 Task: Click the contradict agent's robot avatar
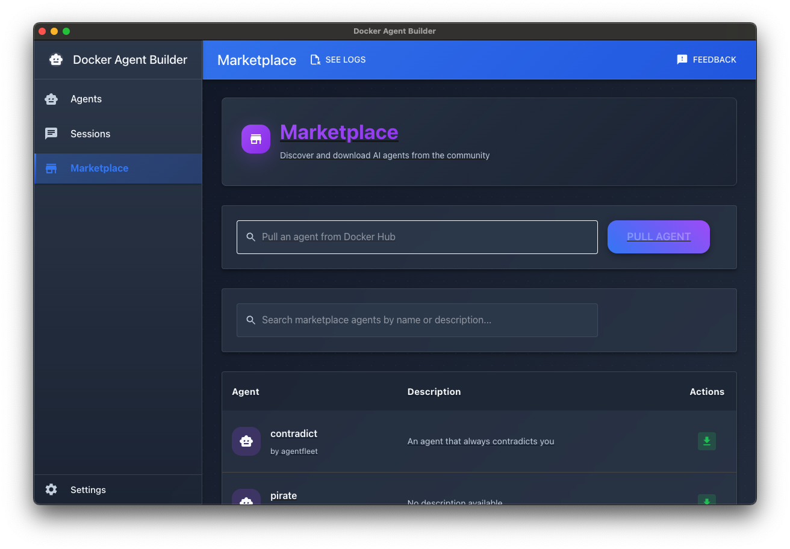pyautogui.click(x=246, y=441)
